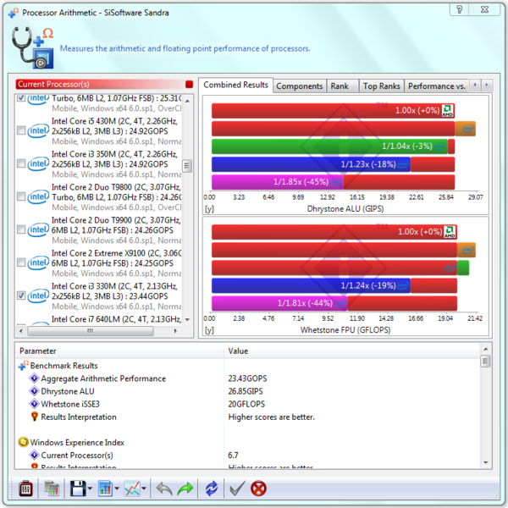Screen dimensions: 508x508
Task: Click the grey back arrow icon
Action: click(163, 489)
